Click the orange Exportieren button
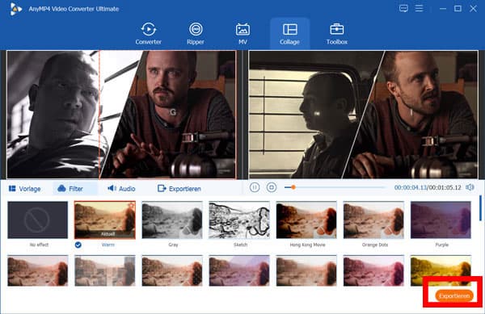This screenshot has width=485, height=314. [x=454, y=295]
